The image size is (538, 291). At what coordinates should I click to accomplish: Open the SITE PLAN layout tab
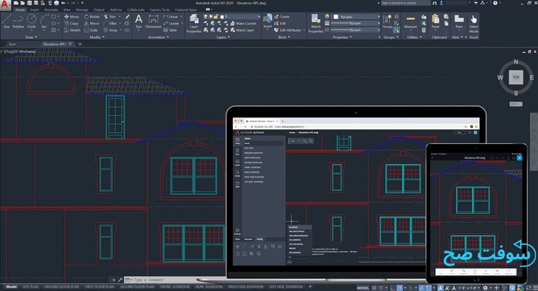tap(31, 287)
